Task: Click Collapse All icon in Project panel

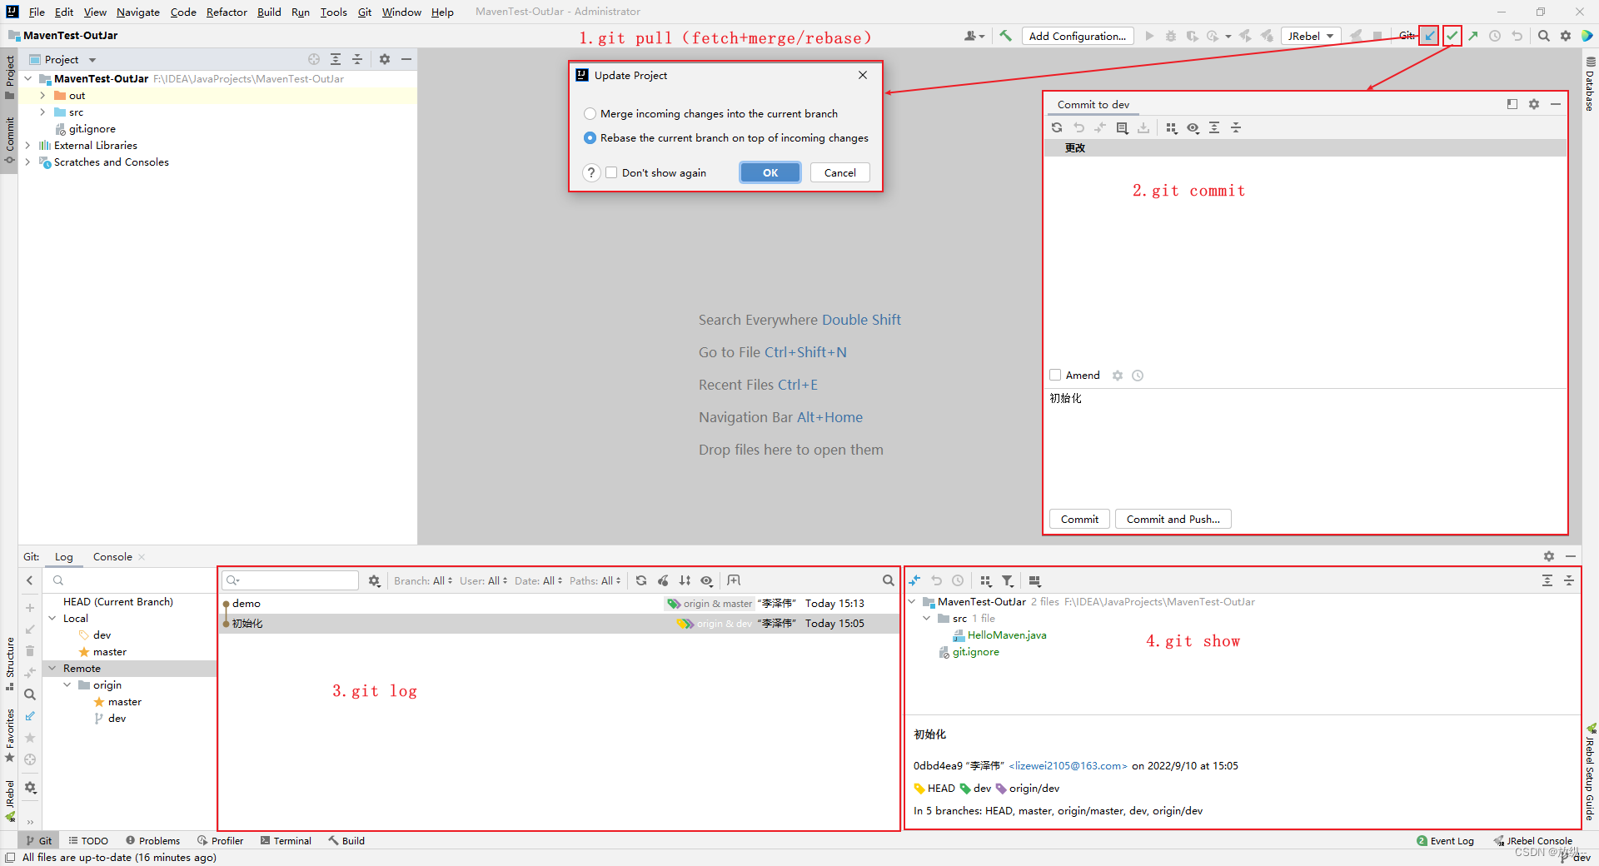Action: 357,59
